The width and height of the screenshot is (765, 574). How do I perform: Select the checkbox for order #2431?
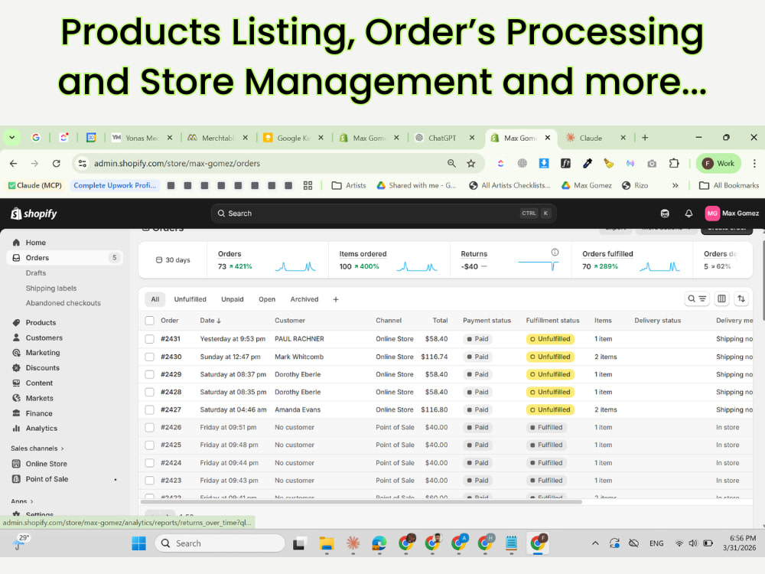[149, 339]
